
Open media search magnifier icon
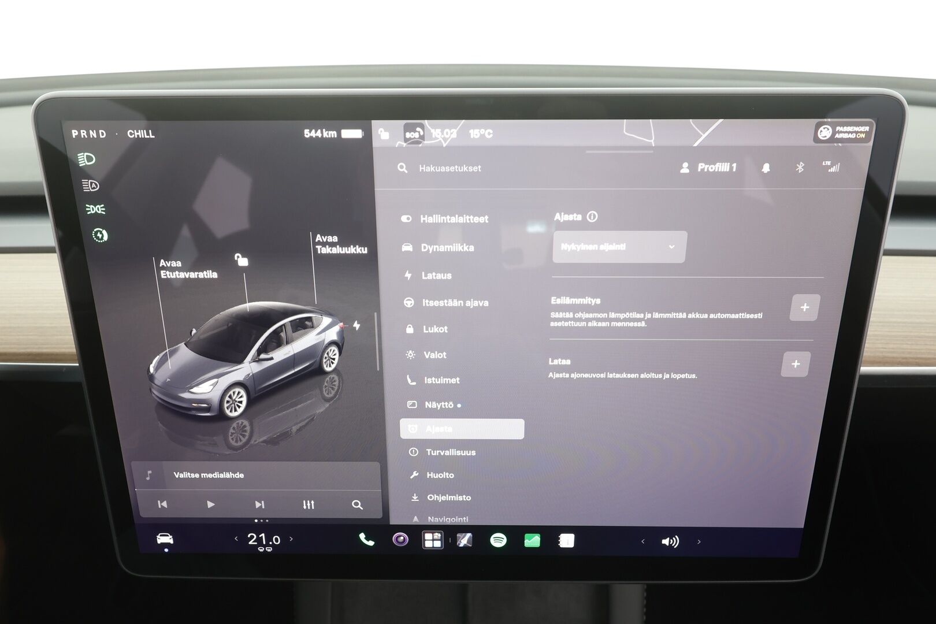(357, 505)
